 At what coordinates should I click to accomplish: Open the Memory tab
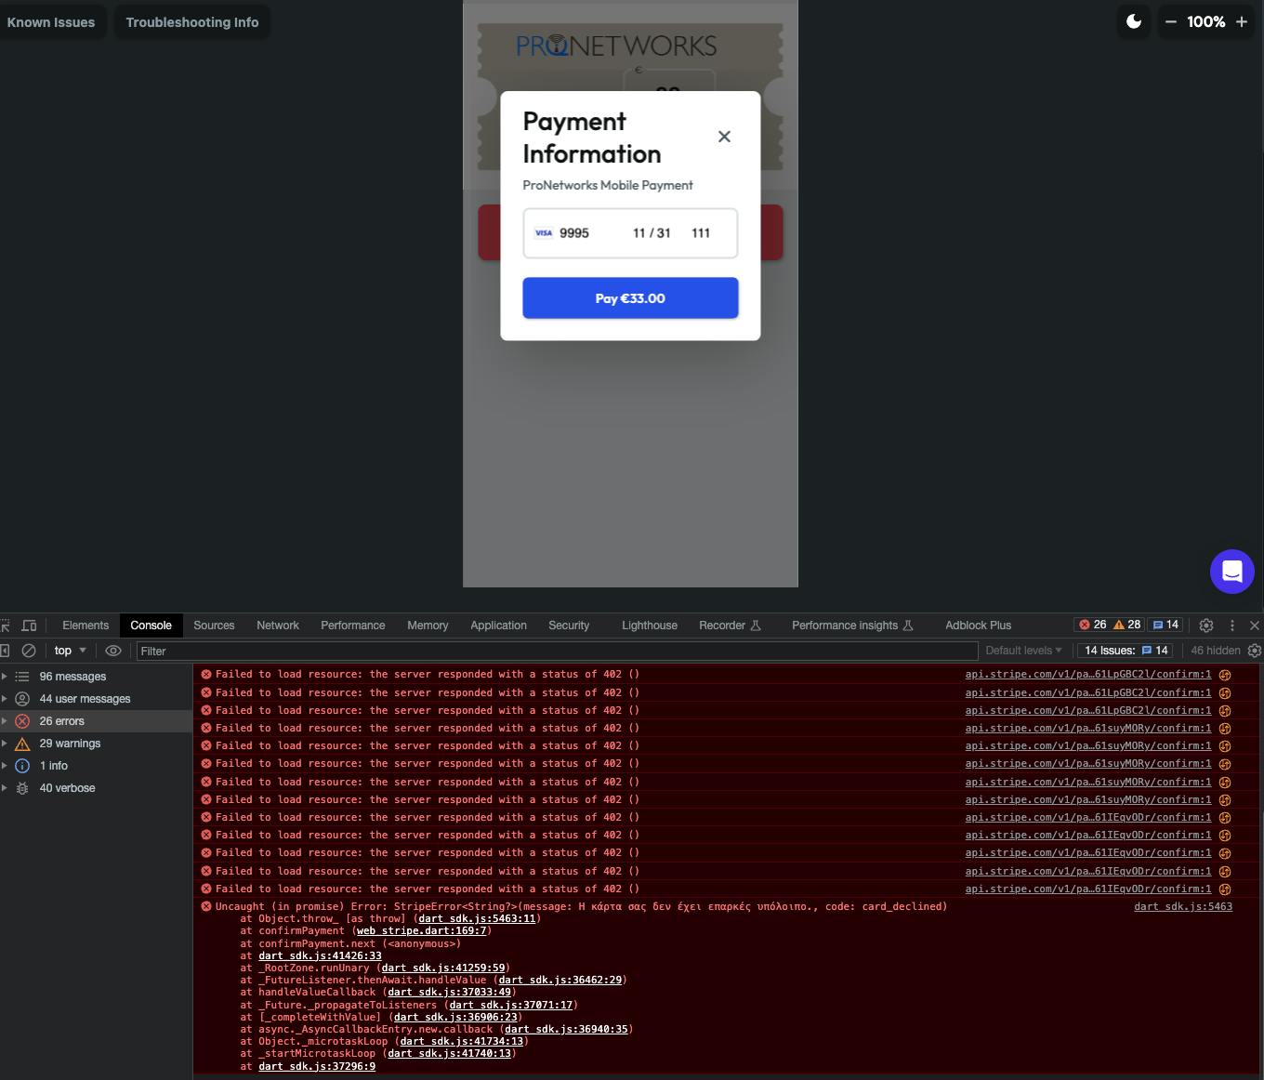pos(428,626)
